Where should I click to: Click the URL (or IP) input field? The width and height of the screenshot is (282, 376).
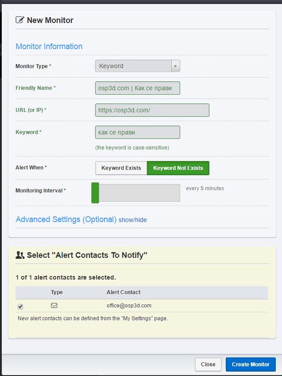(x=152, y=110)
